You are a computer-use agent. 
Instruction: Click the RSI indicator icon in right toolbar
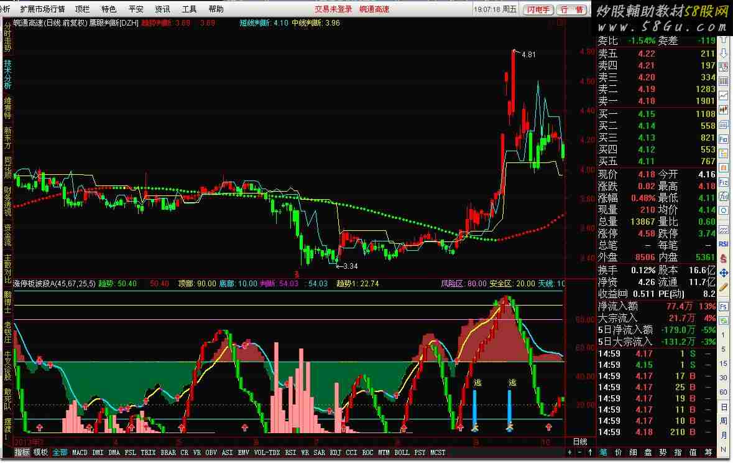[723, 244]
